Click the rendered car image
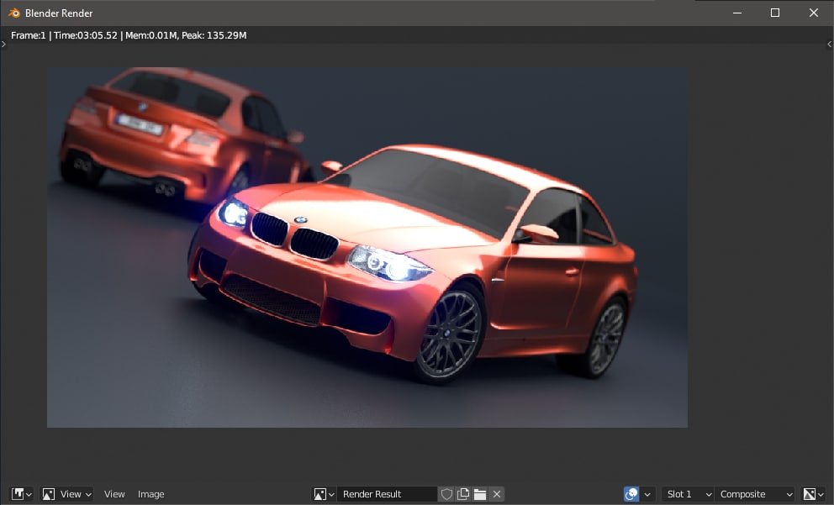 coord(367,247)
